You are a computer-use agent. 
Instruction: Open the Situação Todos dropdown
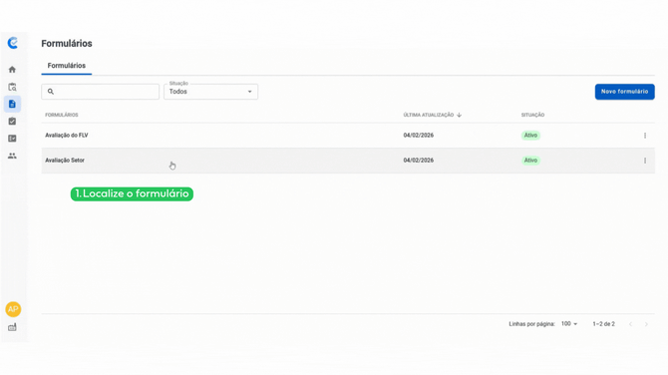click(x=211, y=92)
